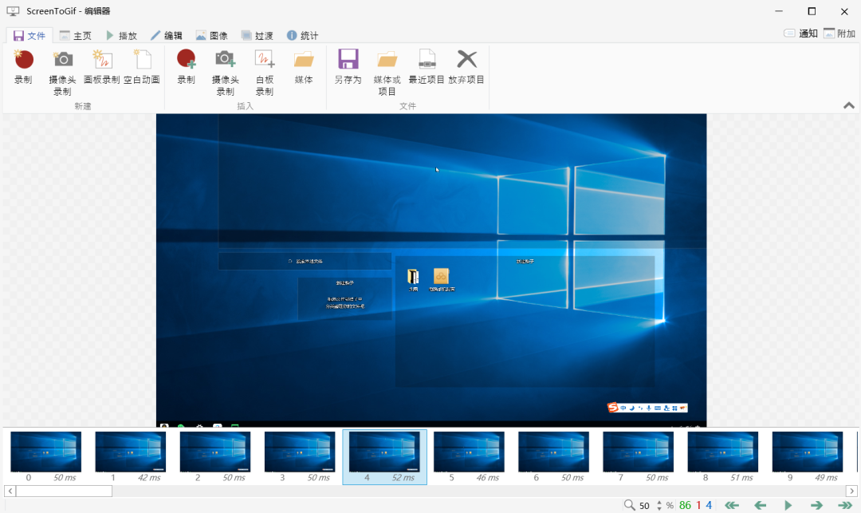Collapse the ribbon with the chevron arrow
The image size is (861, 513).
click(849, 105)
